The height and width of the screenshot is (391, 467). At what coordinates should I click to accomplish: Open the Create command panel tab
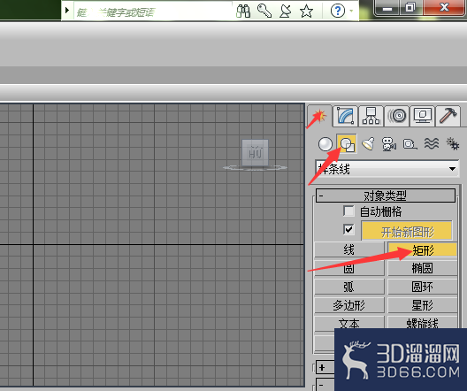coord(319,116)
